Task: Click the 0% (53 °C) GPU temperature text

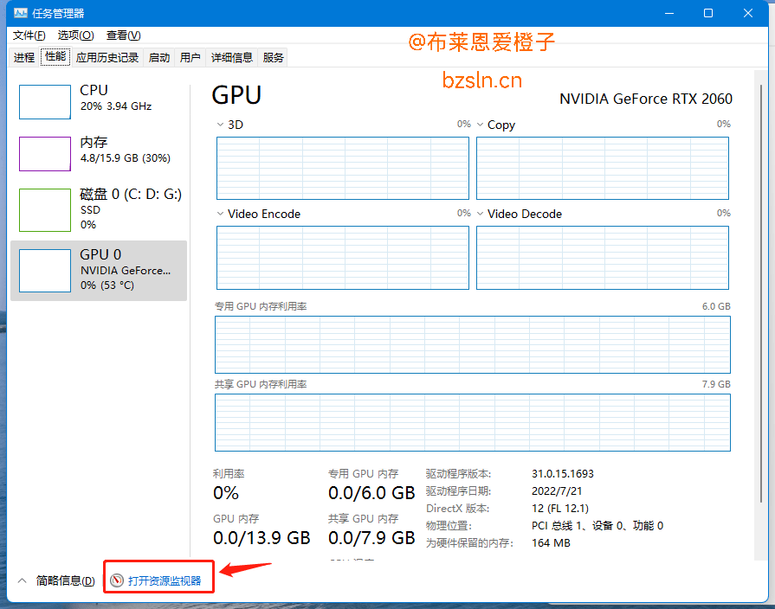Action: pos(107,285)
